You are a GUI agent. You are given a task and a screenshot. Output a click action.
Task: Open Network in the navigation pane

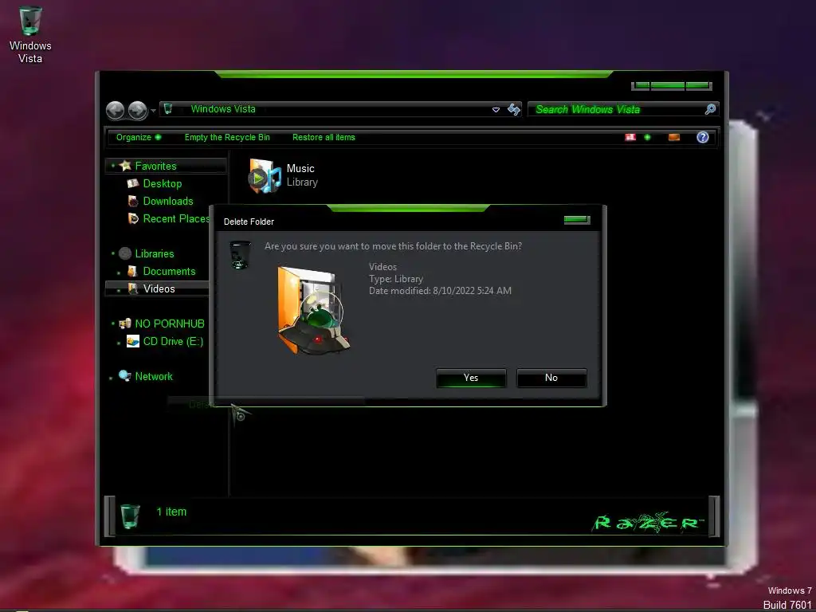pos(154,376)
